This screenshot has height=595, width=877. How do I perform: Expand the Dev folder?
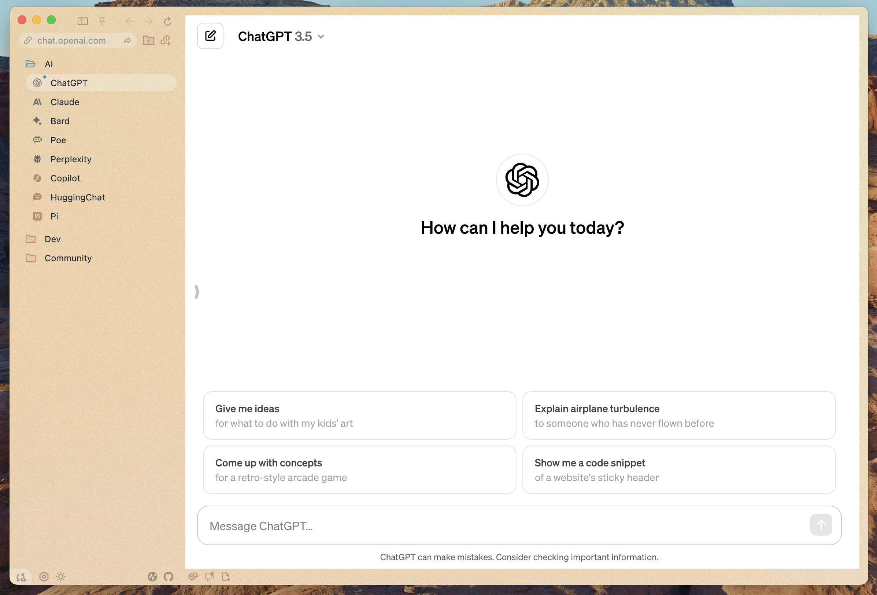[52, 239]
